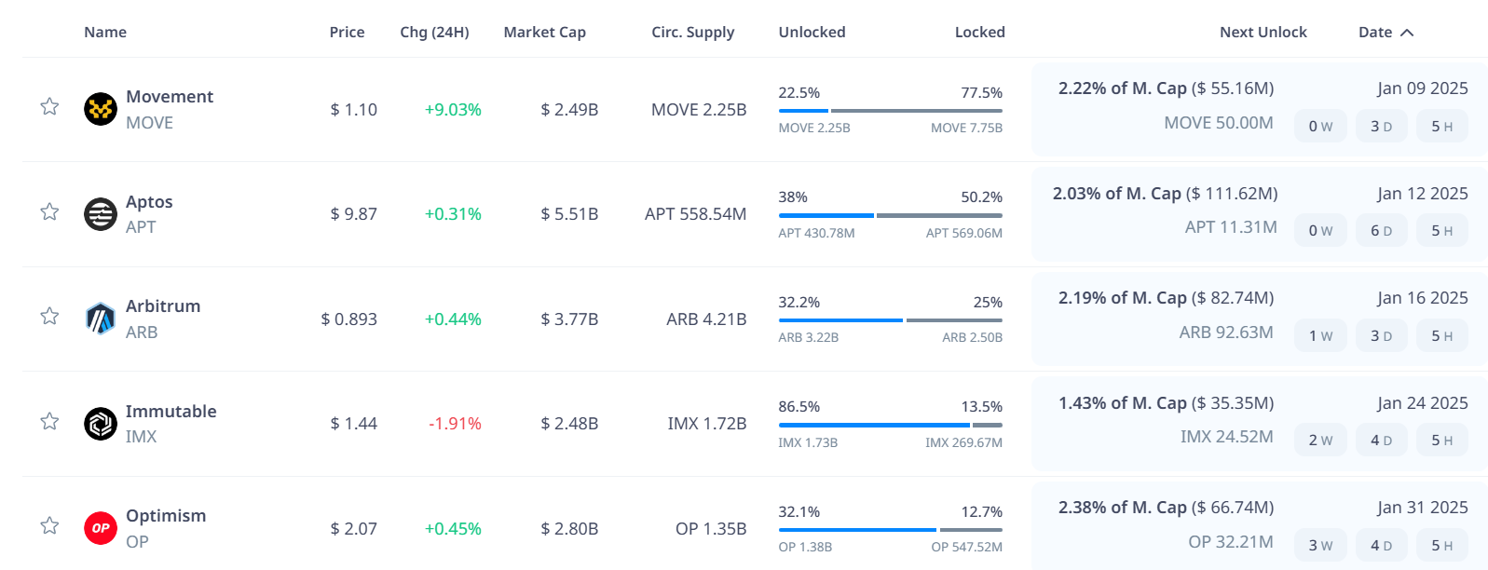This screenshot has width=1488, height=570.
Task: Open the Optimism token name link
Action: (166, 516)
